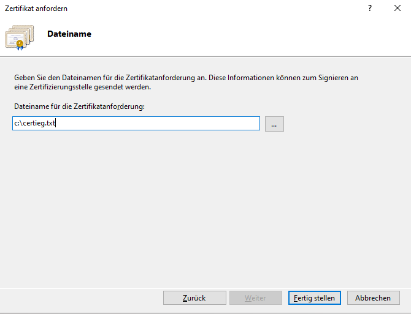Focus the certificate request filename field

click(x=136, y=124)
